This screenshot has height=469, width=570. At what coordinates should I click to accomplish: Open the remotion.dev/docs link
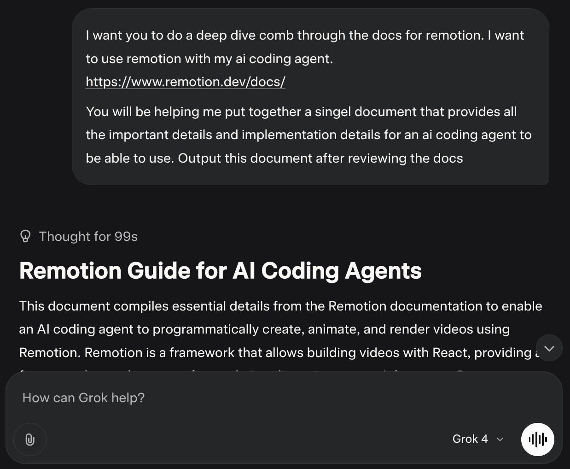point(186,82)
